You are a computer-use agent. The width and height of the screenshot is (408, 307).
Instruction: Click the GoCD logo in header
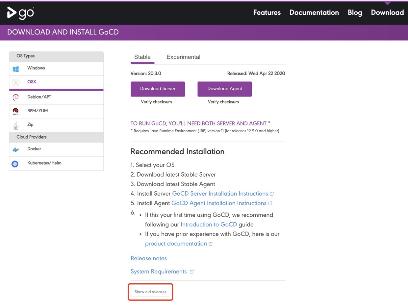coord(20,12)
